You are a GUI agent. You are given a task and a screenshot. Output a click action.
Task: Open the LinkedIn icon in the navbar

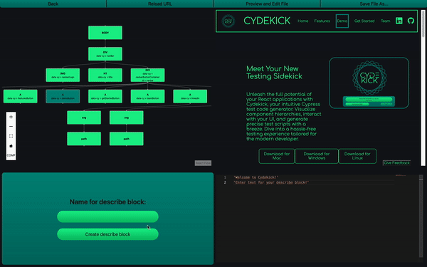coord(399,21)
